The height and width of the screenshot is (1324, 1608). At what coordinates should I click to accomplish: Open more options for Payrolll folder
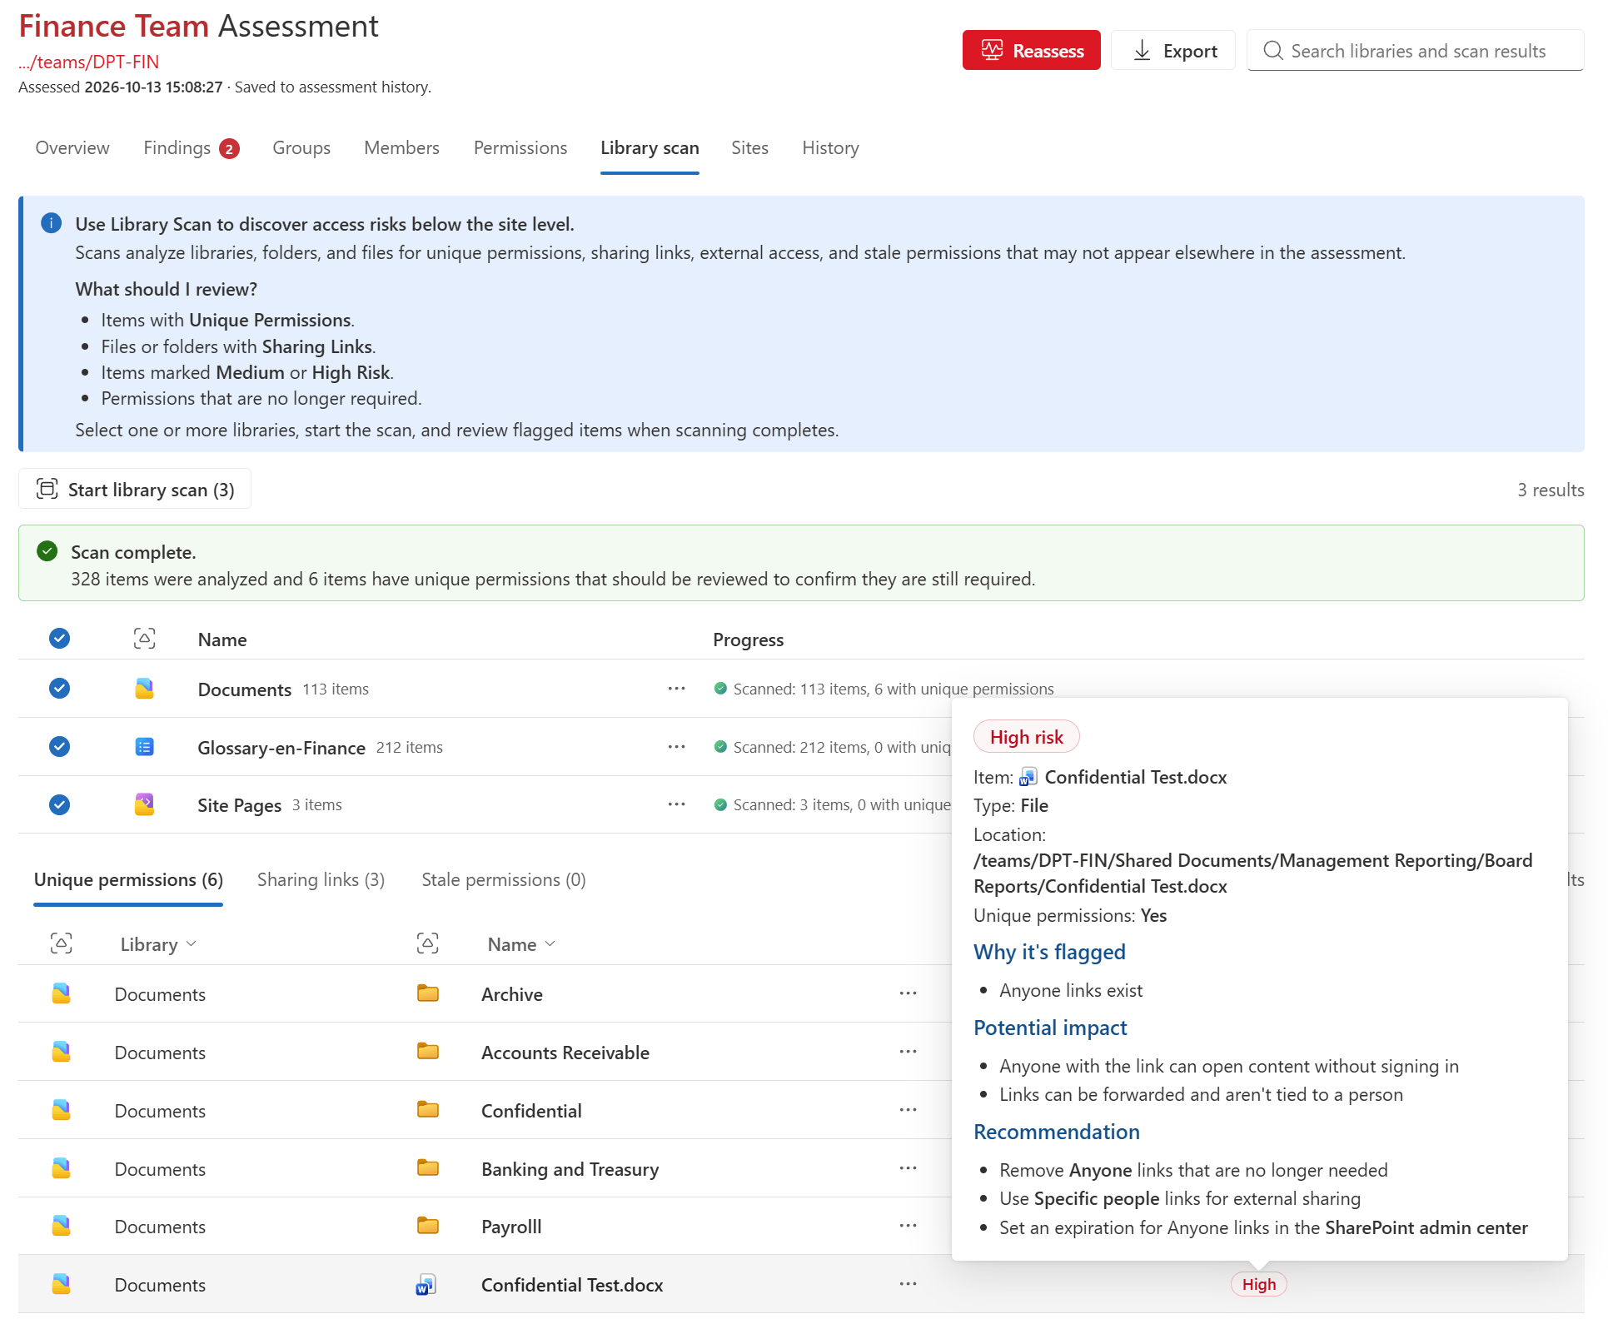coord(908,1226)
